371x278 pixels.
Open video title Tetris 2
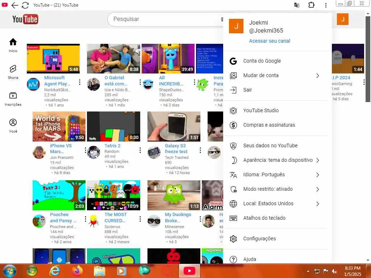[x=112, y=146]
